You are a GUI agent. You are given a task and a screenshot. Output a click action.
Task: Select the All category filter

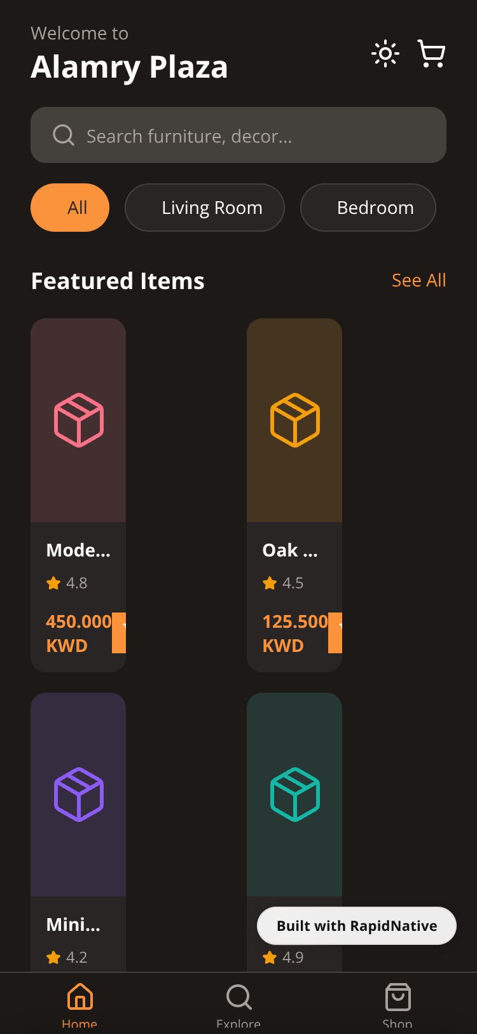(70, 208)
